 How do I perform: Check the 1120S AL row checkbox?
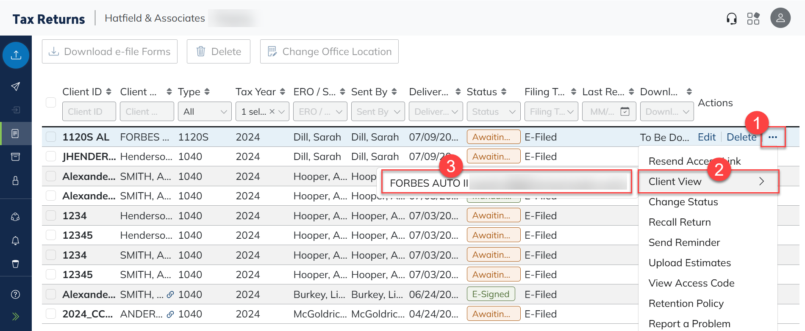(x=51, y=137)
